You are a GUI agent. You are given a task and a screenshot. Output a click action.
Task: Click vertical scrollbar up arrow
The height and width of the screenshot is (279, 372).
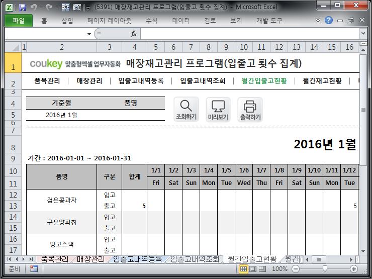pos(363,50)
